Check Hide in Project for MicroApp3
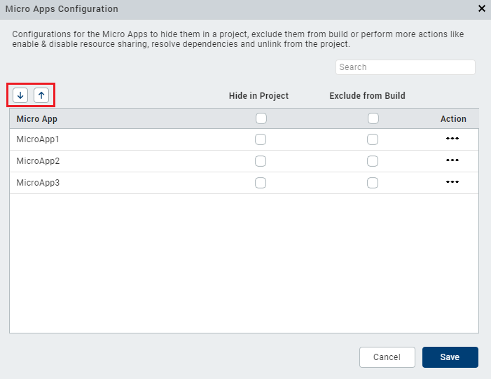The height and width of the screenshot is (379, 491). (261, 183)
